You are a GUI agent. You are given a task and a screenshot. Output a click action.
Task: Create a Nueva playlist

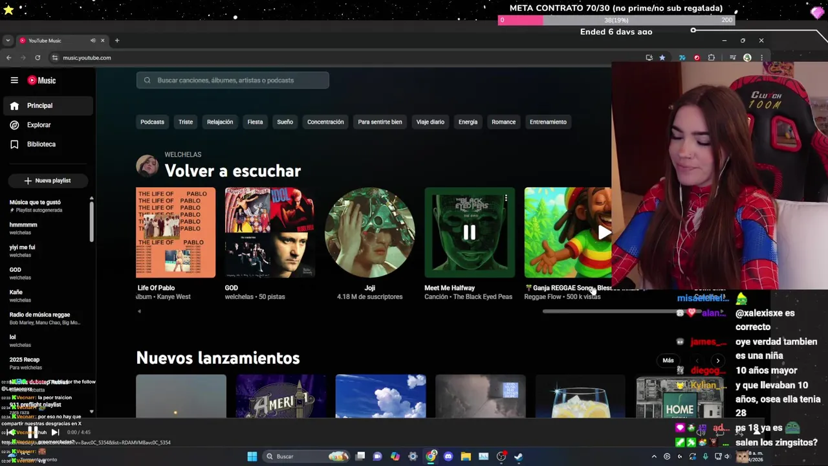[x=47, y=181]
